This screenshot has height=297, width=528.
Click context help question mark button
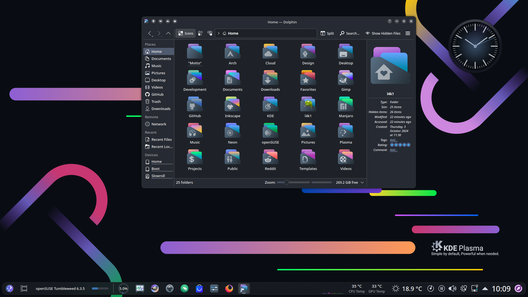390,21
